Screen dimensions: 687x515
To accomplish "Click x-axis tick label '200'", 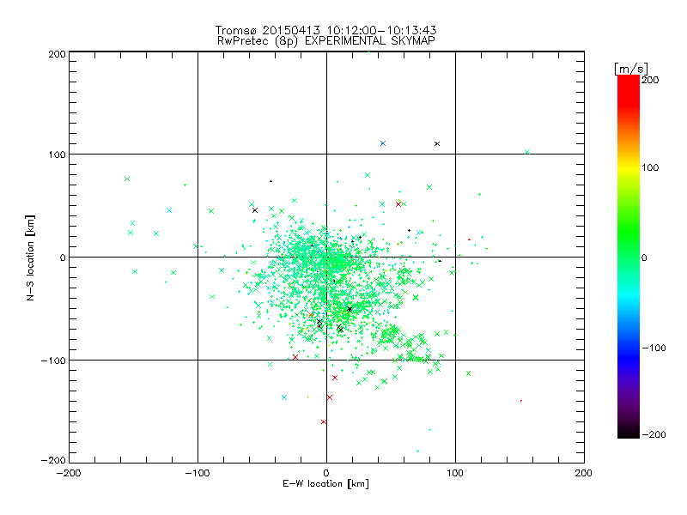I will click(x=584, y=474).
